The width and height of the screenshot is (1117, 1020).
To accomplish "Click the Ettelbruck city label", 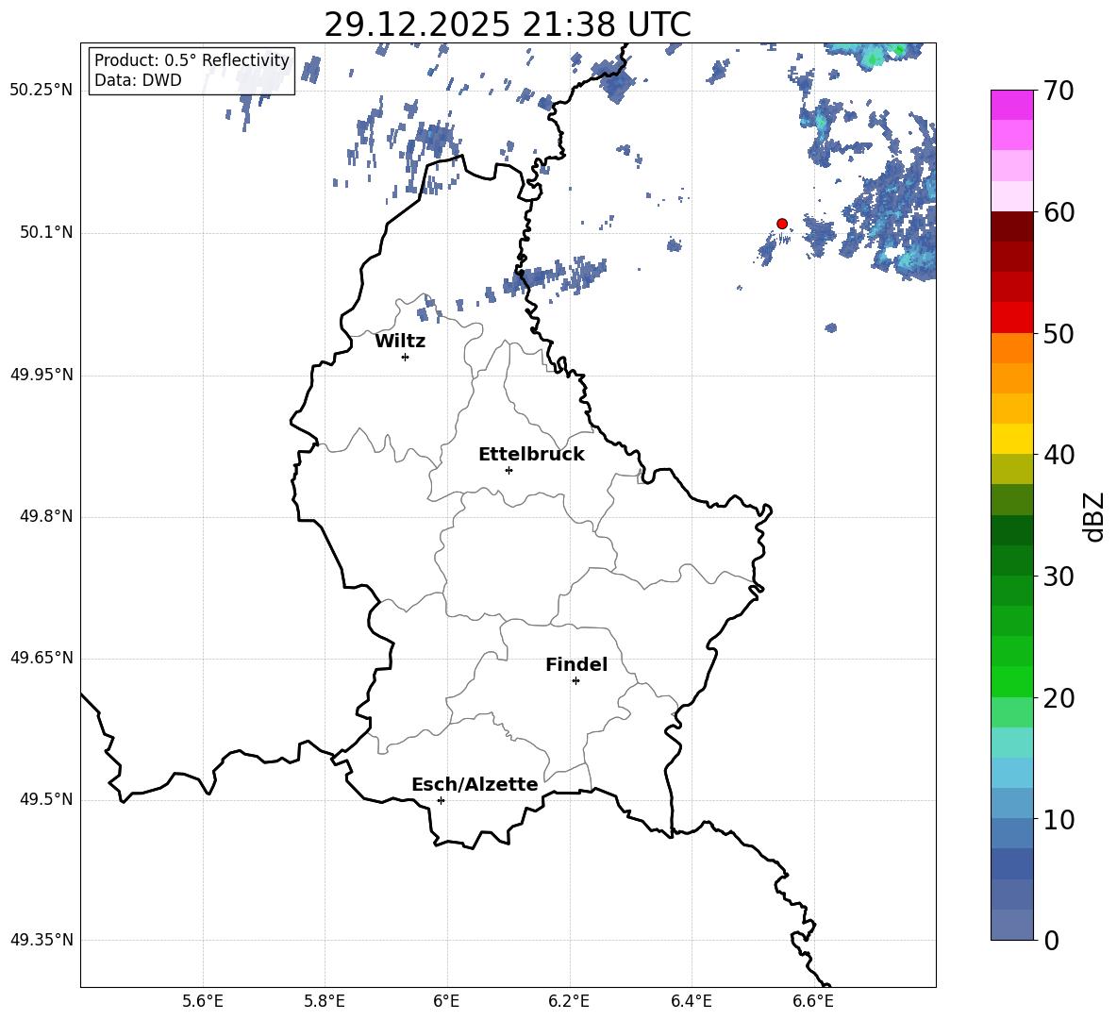I will tap(531, 455).
